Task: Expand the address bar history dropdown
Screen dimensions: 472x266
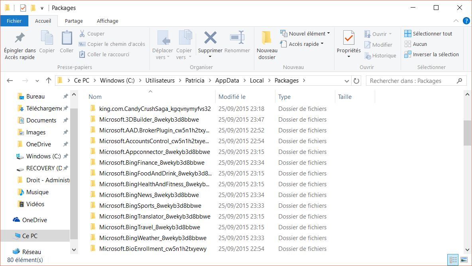Action: 347,81
